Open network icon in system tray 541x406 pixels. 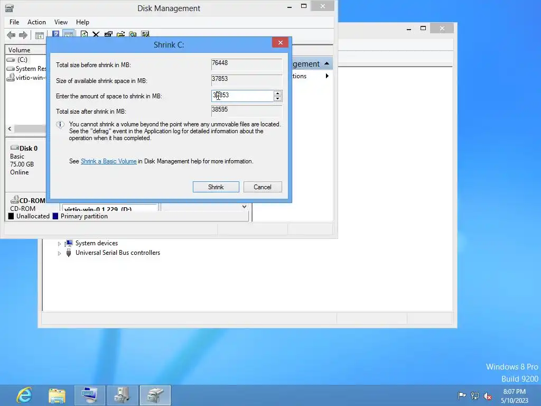coord(475,395)
